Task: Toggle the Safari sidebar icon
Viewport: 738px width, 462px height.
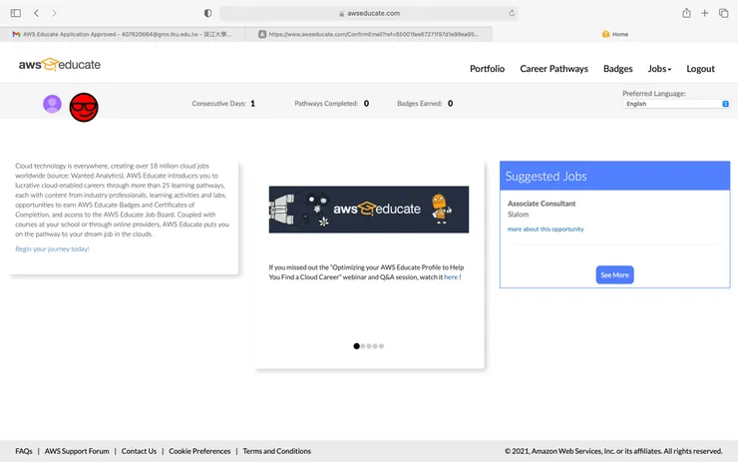Action: [x=16, y=13]
